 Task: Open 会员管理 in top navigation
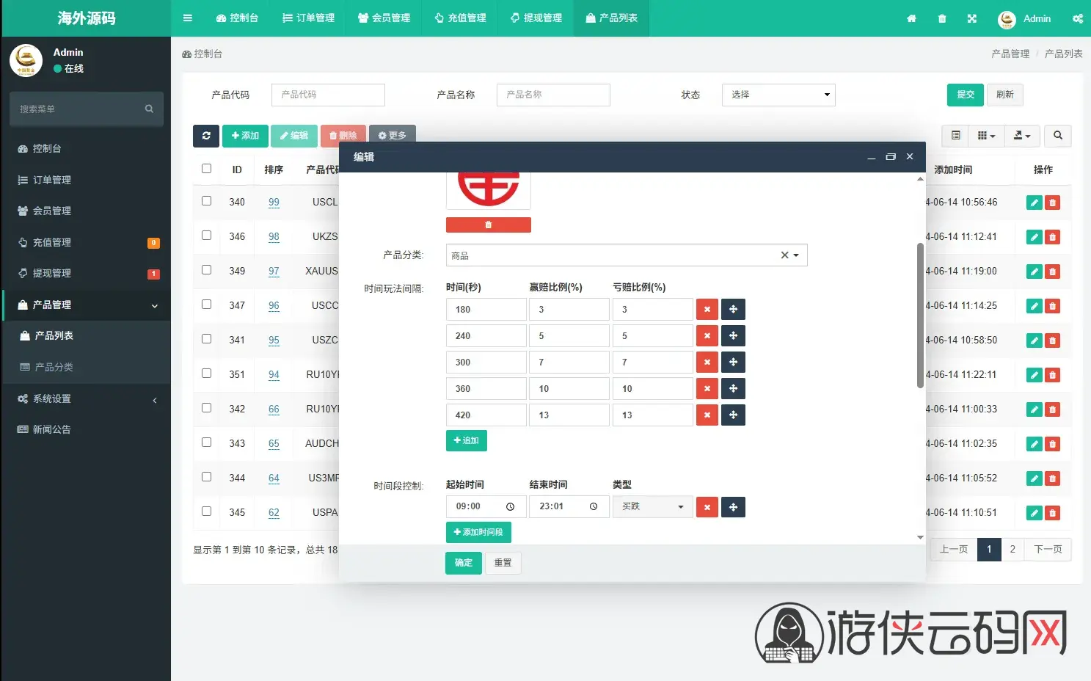[384, 18]
